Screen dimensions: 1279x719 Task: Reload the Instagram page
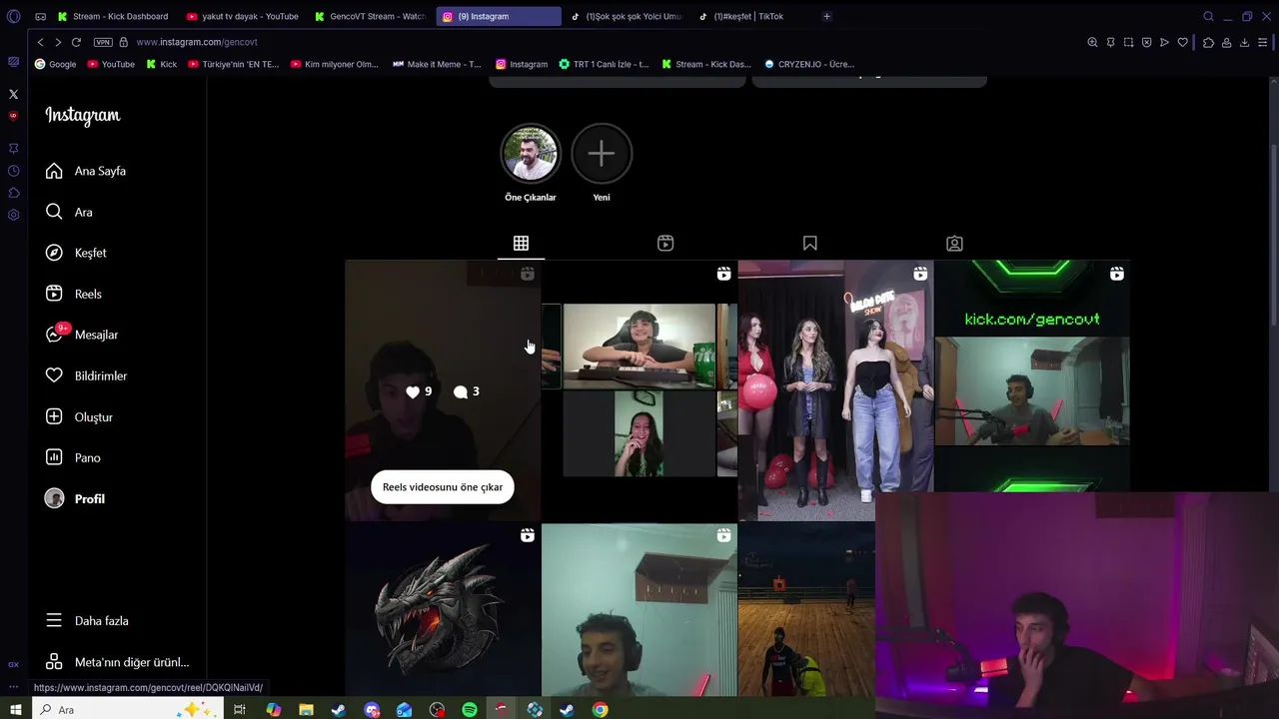(76, 42)
